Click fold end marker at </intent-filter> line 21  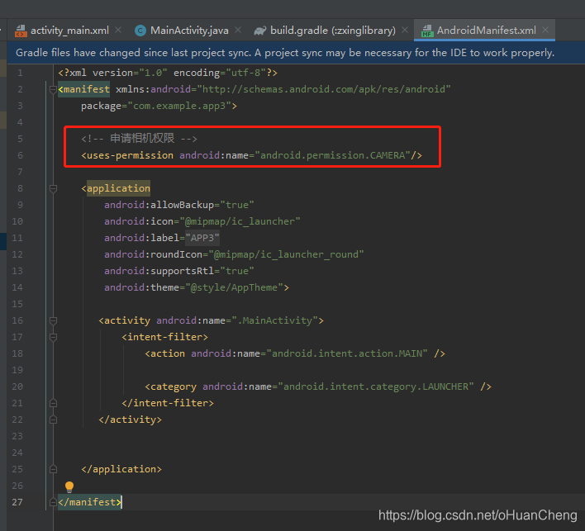click(54, 403)
